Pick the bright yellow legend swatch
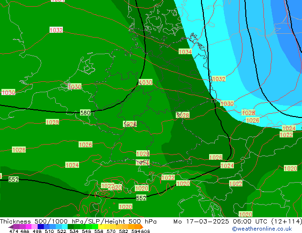 (x=101, y=227)
